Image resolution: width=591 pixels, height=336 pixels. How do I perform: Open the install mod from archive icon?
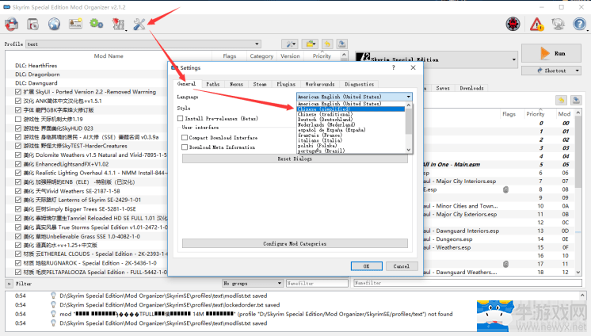12,24
